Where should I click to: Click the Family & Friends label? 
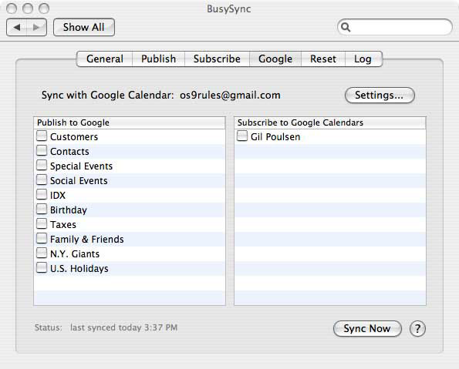[87, 239]
